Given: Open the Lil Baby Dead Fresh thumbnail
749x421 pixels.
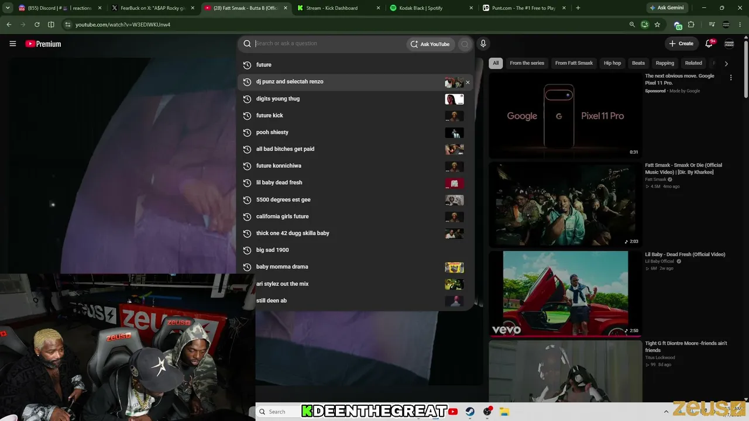Looking at the screenshot, I should coord(565,294).
